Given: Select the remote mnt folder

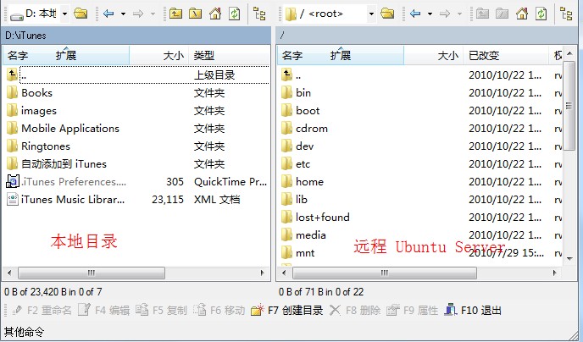Looking at the screenshot, I should (x=420, y=253).
